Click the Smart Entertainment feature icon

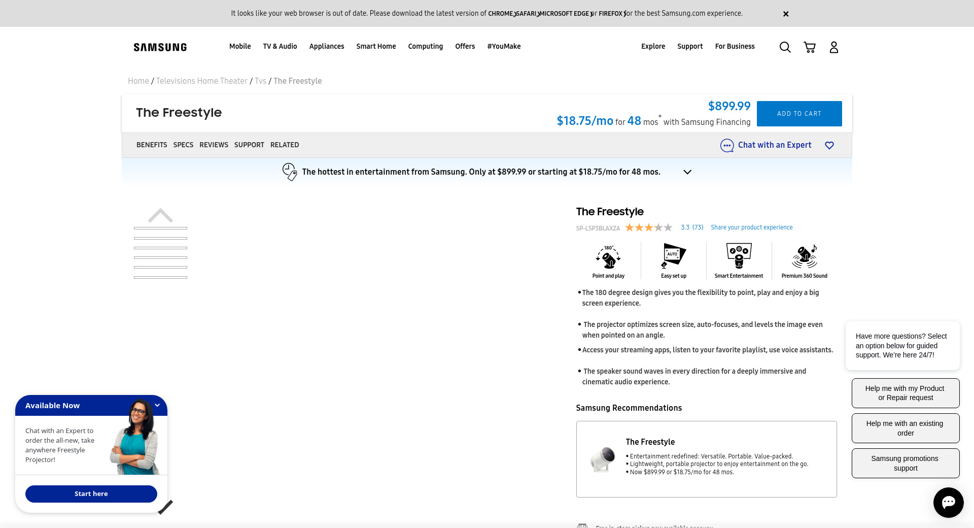739,256
